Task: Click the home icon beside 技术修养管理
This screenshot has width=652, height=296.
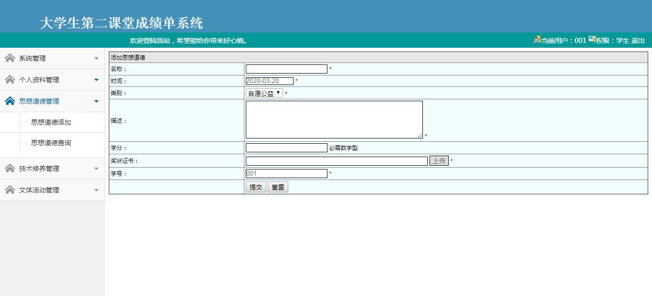Action: 10,168
